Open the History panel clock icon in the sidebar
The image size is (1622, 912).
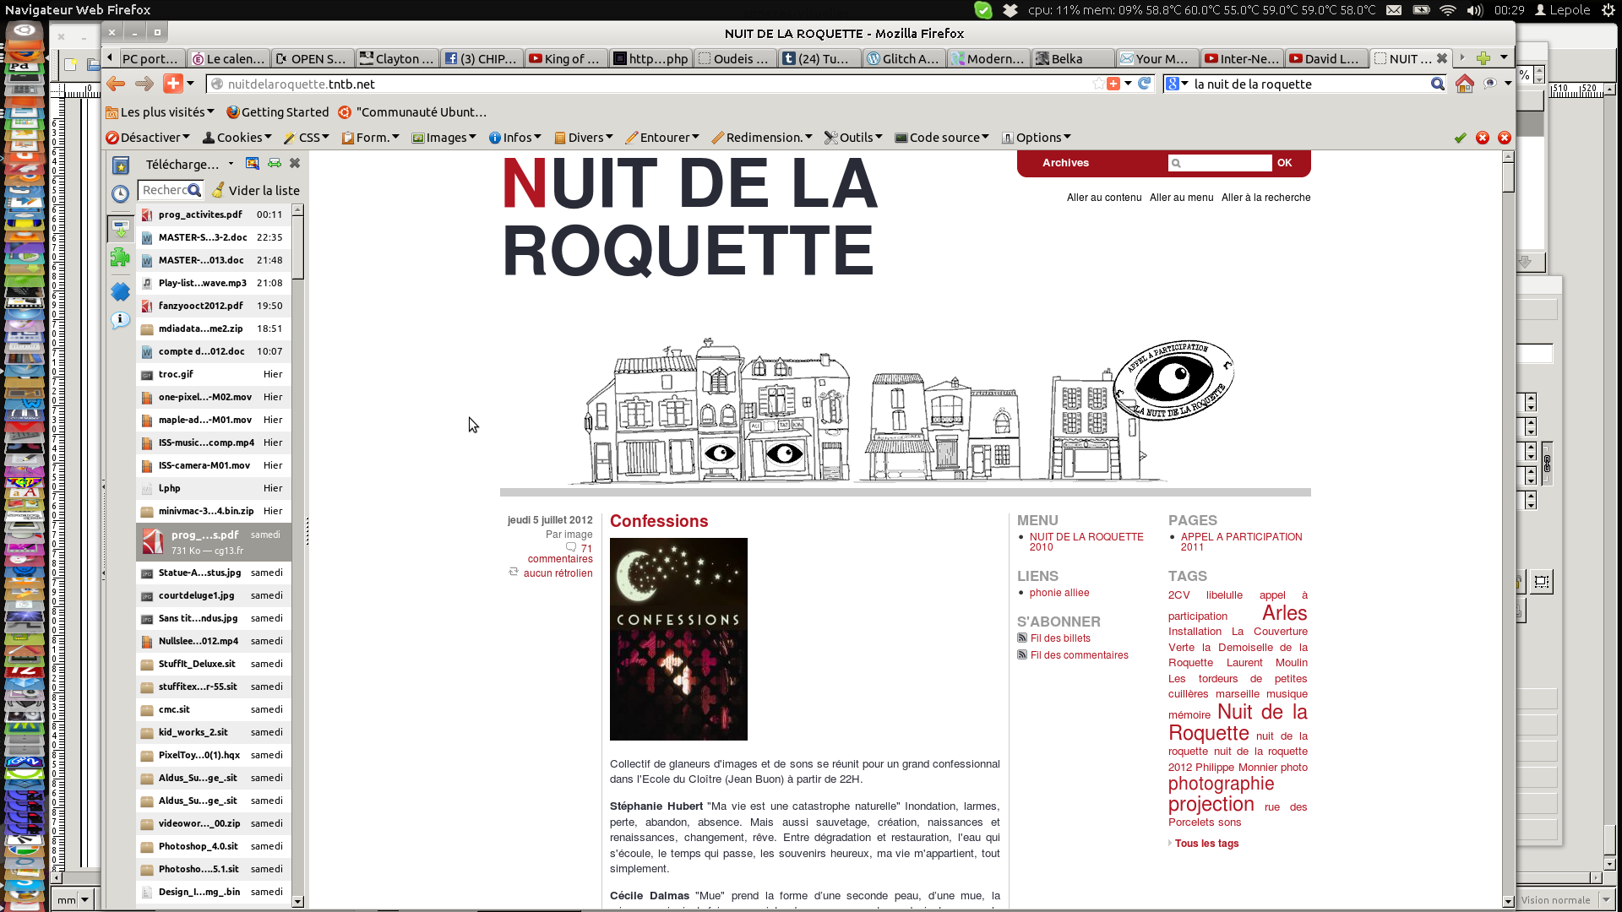pyautogui.click(x=121, y=193)
